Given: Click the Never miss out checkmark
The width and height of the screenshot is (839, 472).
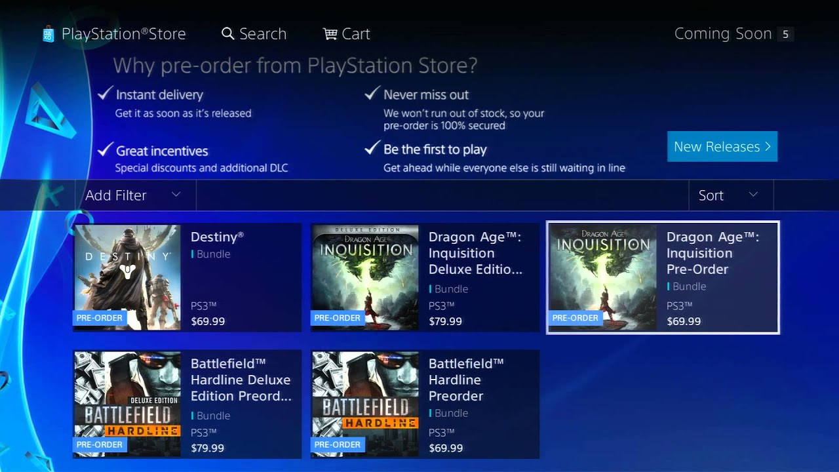Looking at the screenshot, I should 372,93.
